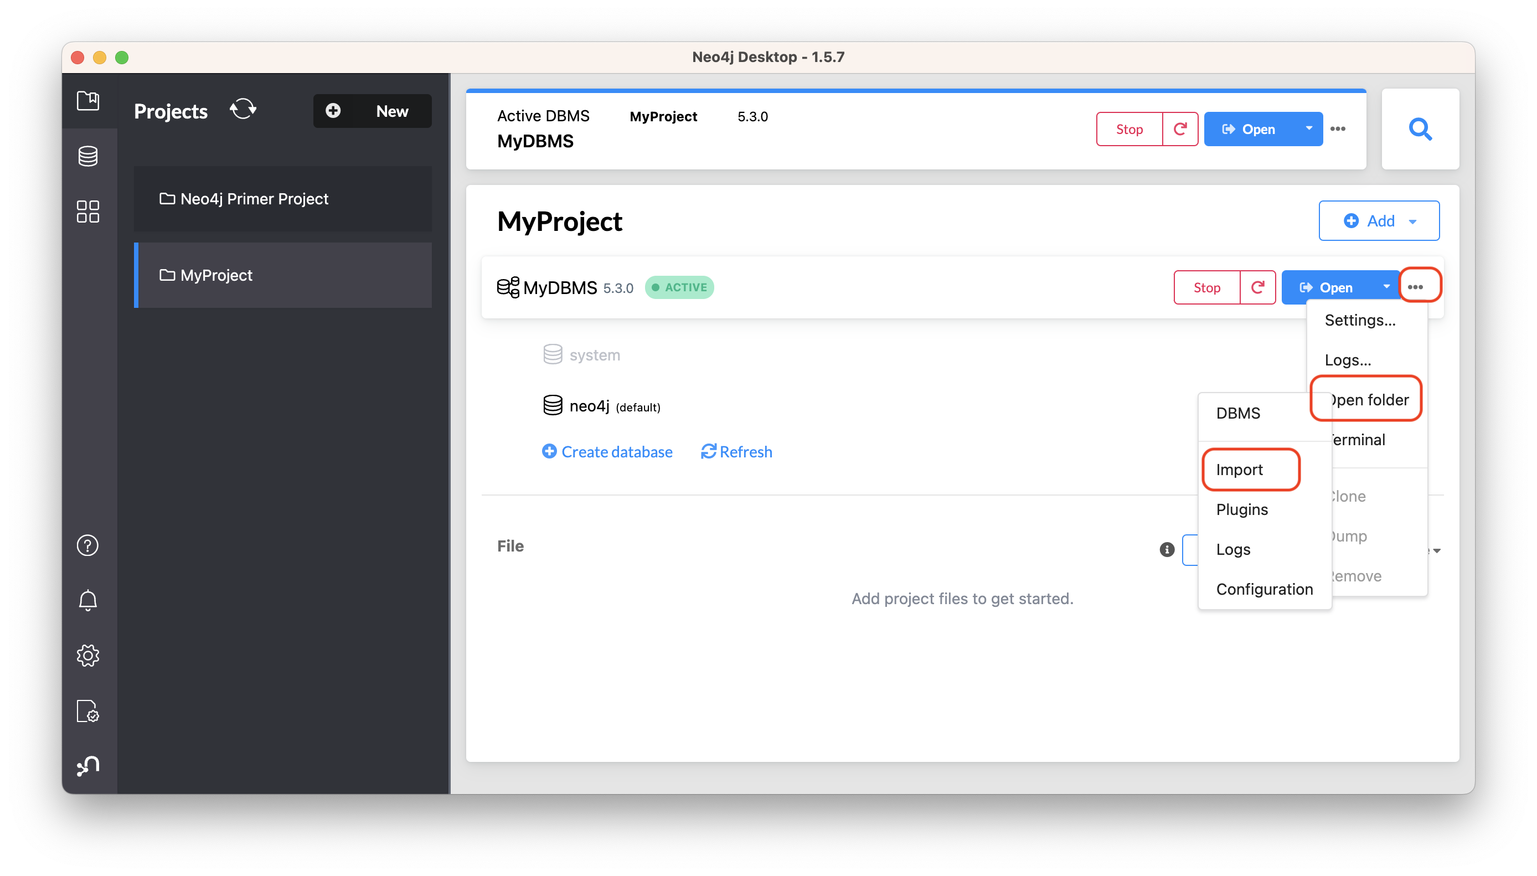
Task: Select Import from the dropdown menu
Action: click(x=1240, y=470)
